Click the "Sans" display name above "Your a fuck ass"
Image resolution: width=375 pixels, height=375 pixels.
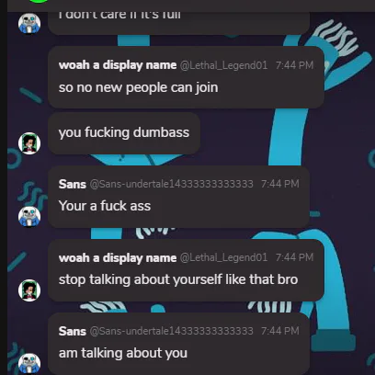click(x=73, y=184)
